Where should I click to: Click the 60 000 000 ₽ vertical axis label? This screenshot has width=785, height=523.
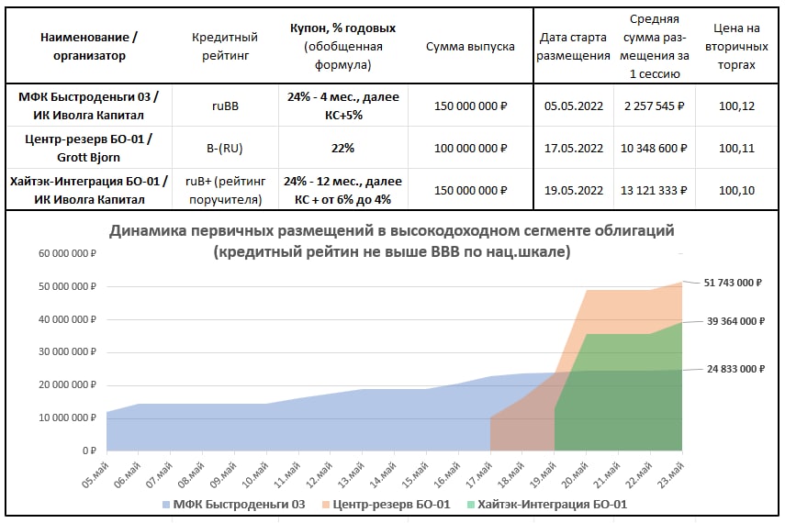tap(63, 253)
